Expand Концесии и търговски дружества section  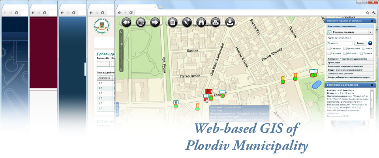point(350,59)
